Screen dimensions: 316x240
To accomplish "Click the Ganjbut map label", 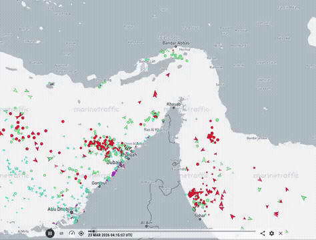I will [x=99, y=183].
